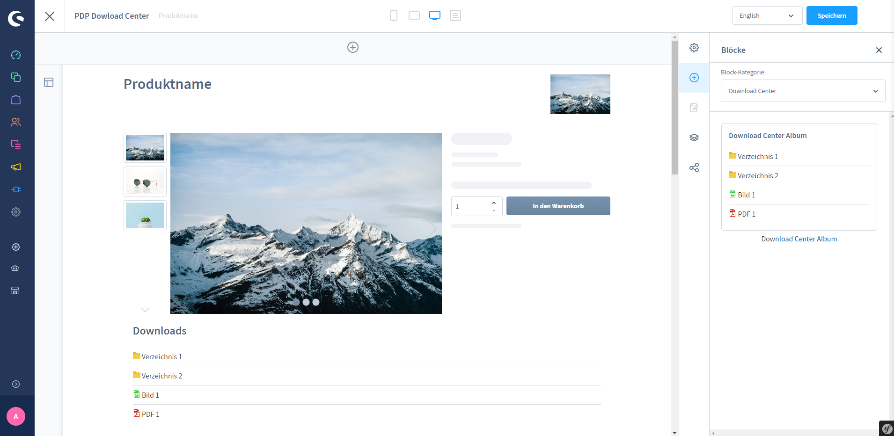Click the Produktname heading
This screenshot has height=436, width=894.
click(x=168, y=84)
